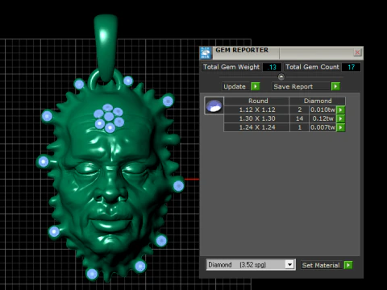Click the Update button label

click(x=235, y=87)
